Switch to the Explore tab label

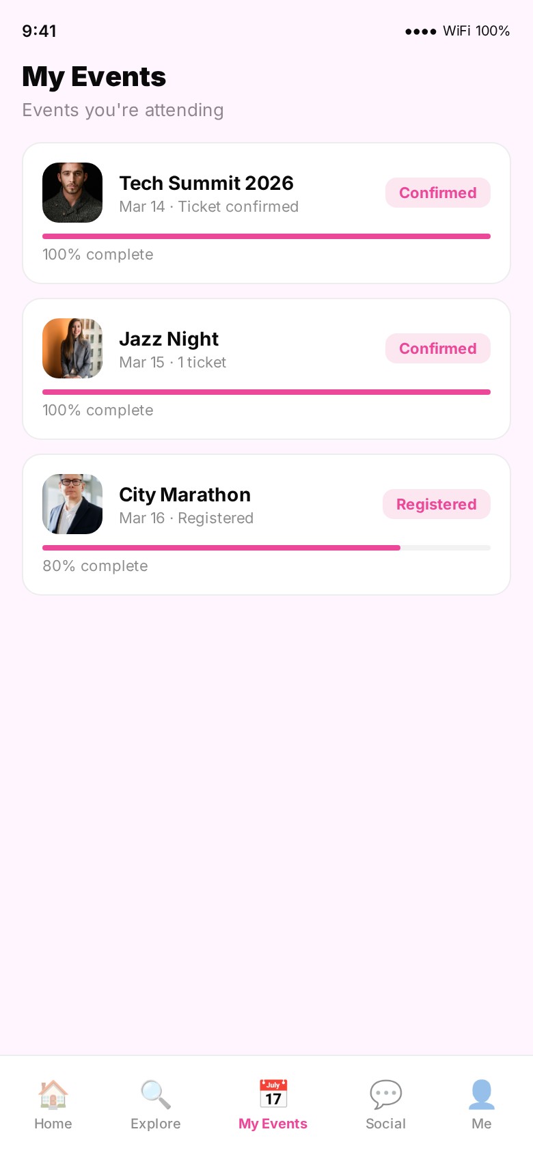click(156, 1124)
